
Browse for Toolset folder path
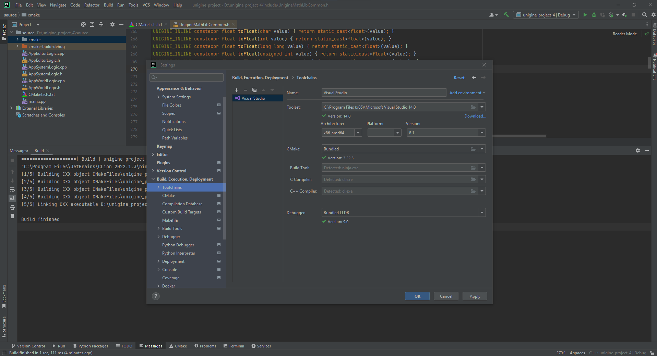click(x=473, y=107)
